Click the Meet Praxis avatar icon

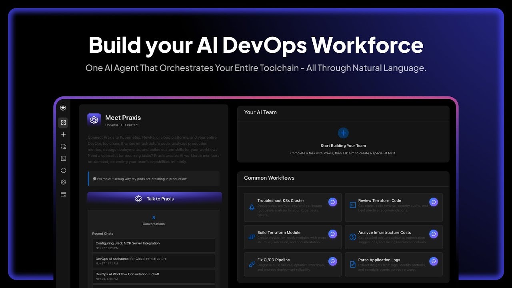(94, 120)
